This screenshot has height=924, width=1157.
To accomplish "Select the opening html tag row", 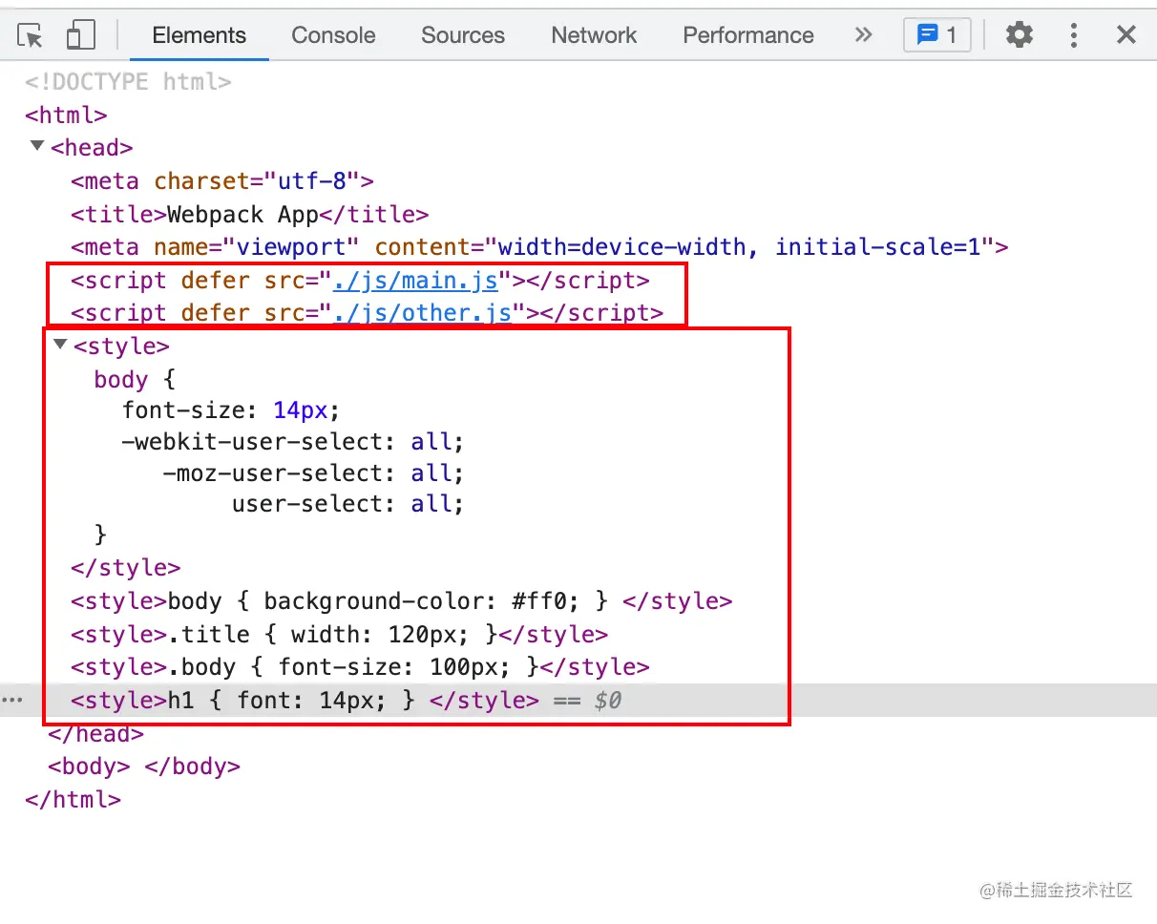I will 66,115.
